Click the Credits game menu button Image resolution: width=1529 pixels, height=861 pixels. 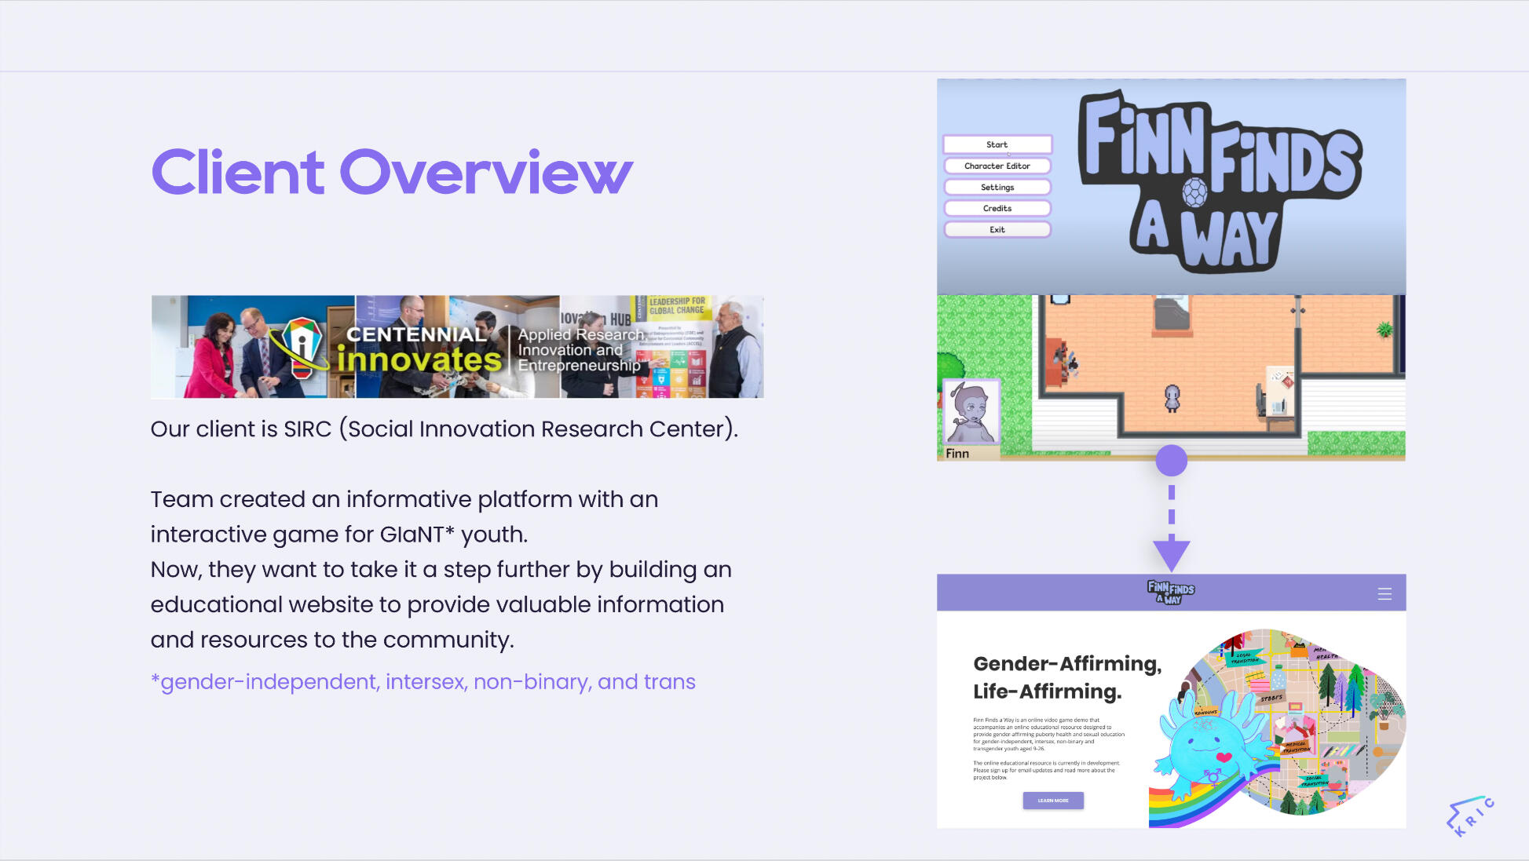tap(997, 208)
